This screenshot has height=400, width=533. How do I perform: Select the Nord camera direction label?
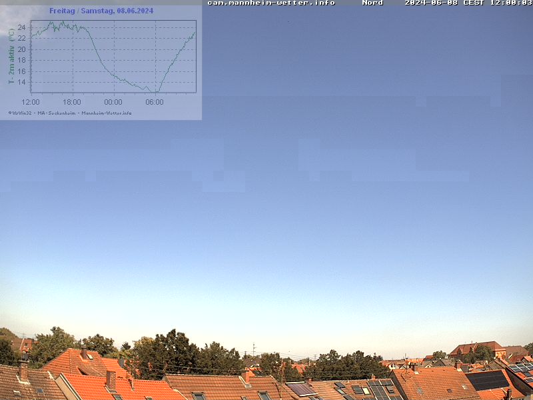[372, 3]
